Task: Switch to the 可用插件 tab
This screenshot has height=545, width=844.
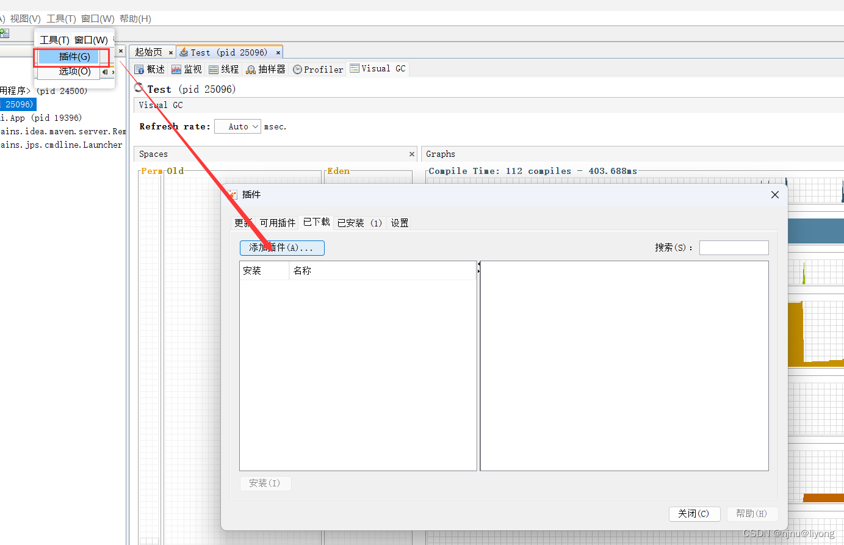Action: click(278, 223)
